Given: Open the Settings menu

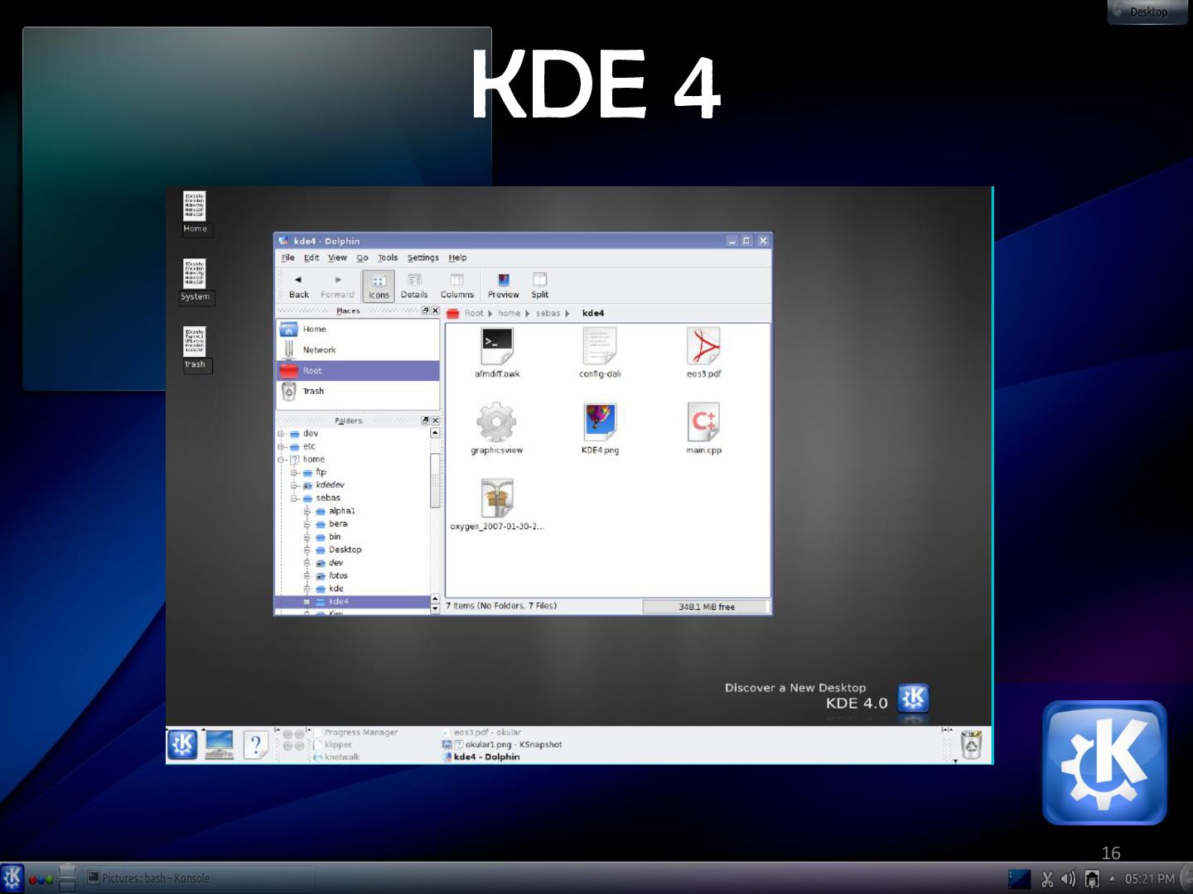Looking at the screenshot, I should (423, 258).
